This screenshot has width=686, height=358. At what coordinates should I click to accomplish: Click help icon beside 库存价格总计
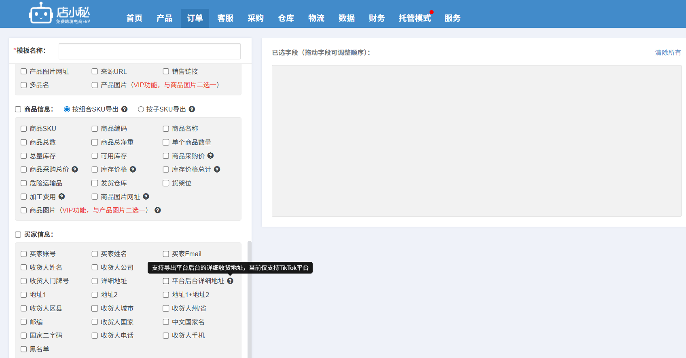pos(217,169)
